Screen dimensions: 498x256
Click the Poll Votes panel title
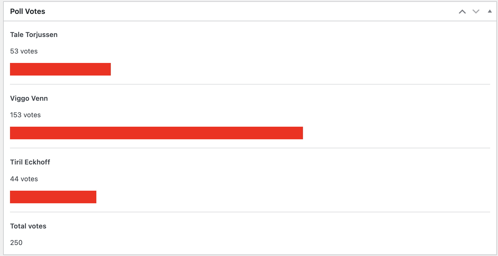28,12
